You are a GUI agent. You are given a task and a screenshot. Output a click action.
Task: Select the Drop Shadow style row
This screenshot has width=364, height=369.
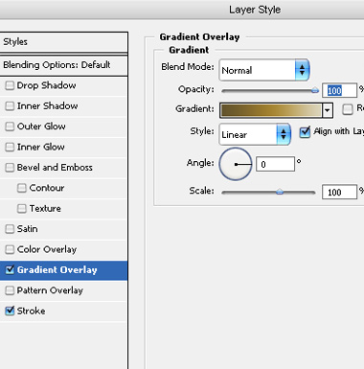click(63, 85)
